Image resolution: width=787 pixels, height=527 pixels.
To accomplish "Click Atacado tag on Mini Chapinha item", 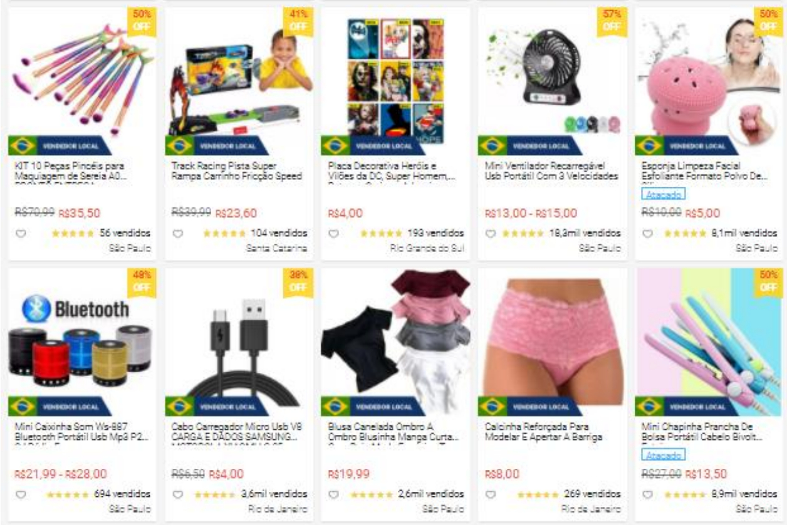I will [x=663, y=455].
